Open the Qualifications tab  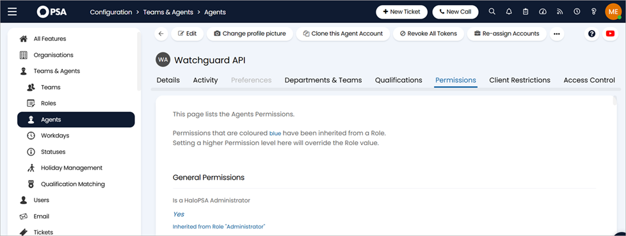click(398, 80)
